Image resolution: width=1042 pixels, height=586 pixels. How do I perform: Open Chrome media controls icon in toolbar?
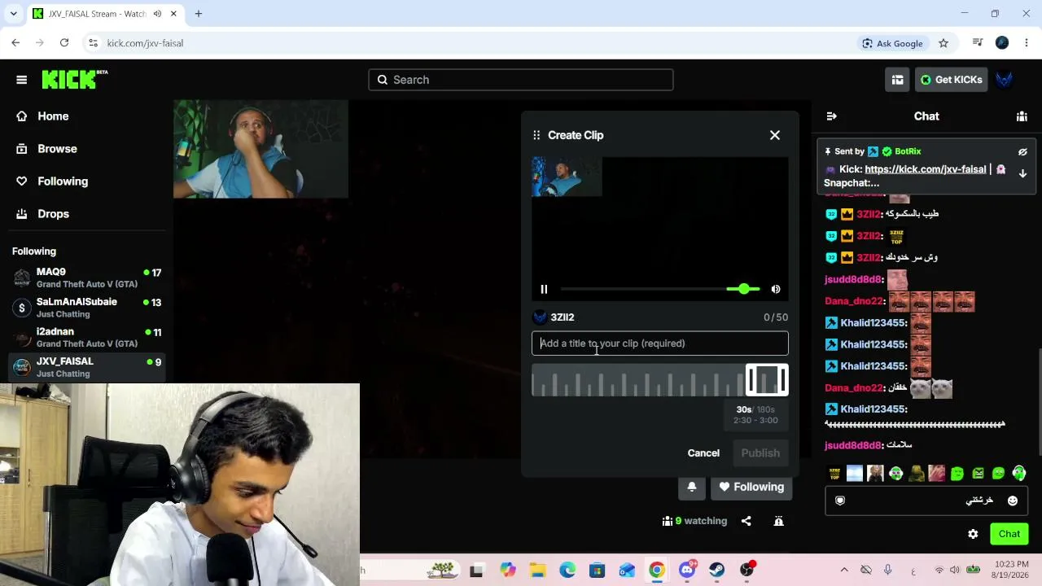pos(978,43)
